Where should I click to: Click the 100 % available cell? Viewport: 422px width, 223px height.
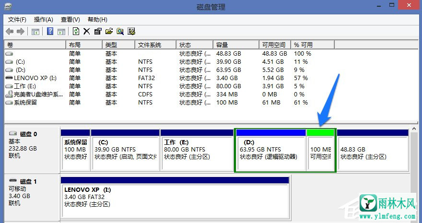(x=303, y=54)
